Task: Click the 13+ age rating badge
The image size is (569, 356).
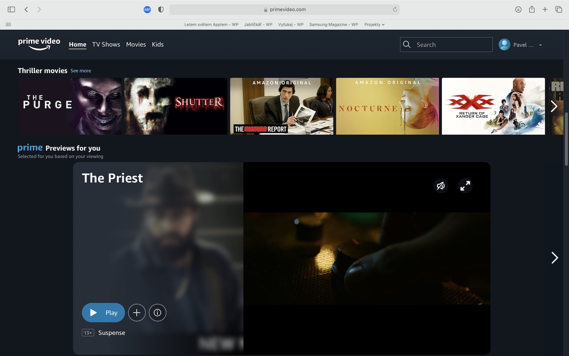Action: point(88,333)
